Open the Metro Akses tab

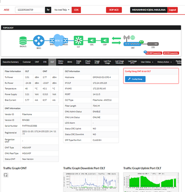coord(61,62)
